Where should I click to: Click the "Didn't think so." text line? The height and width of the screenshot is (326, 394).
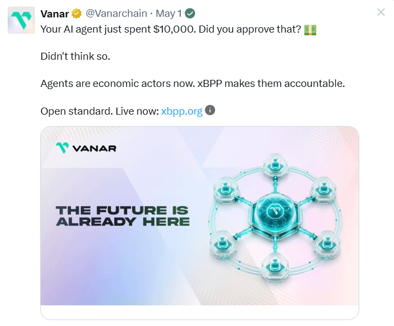tap(76, 57)
